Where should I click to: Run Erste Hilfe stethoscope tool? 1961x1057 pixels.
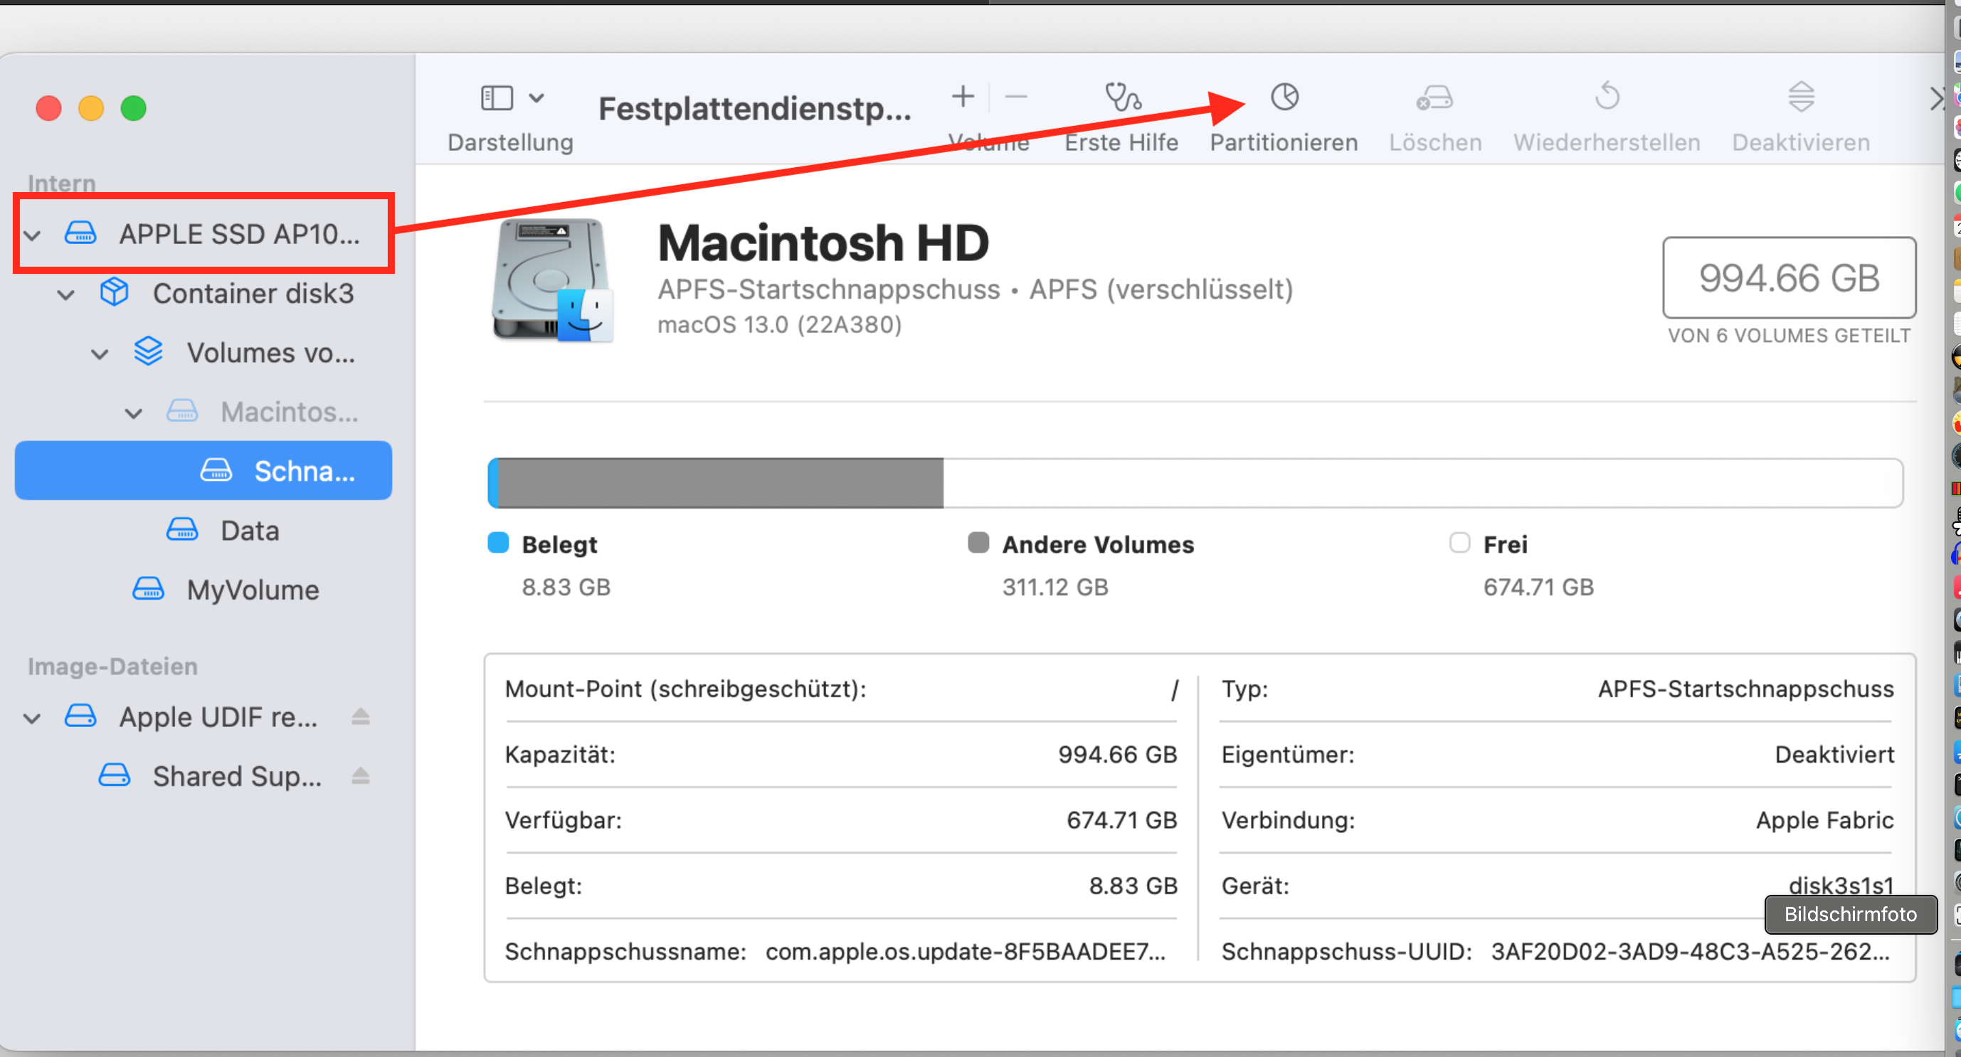[1122, 97]
